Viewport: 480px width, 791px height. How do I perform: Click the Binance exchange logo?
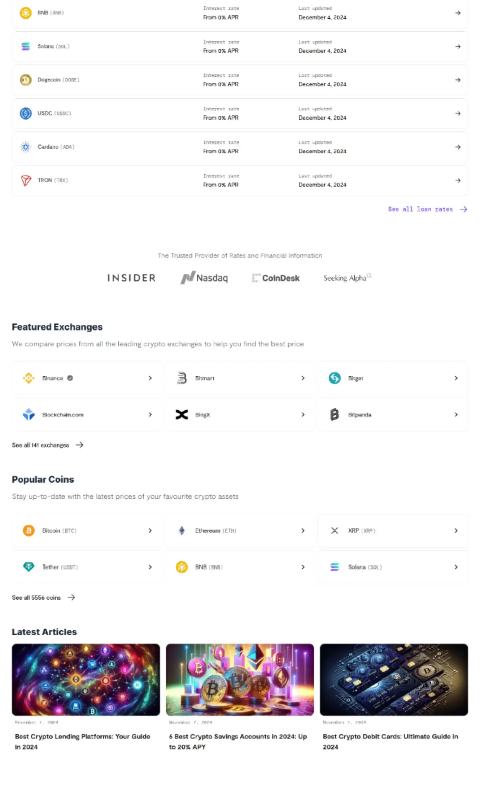click(28, 378)
